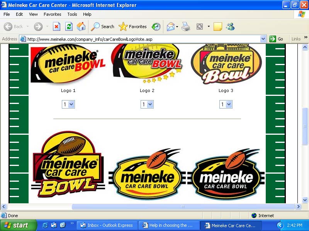The image size is (309, 231).
Task: Open the Tools menu
Action: pyautogui.click(x=72, y=14)
